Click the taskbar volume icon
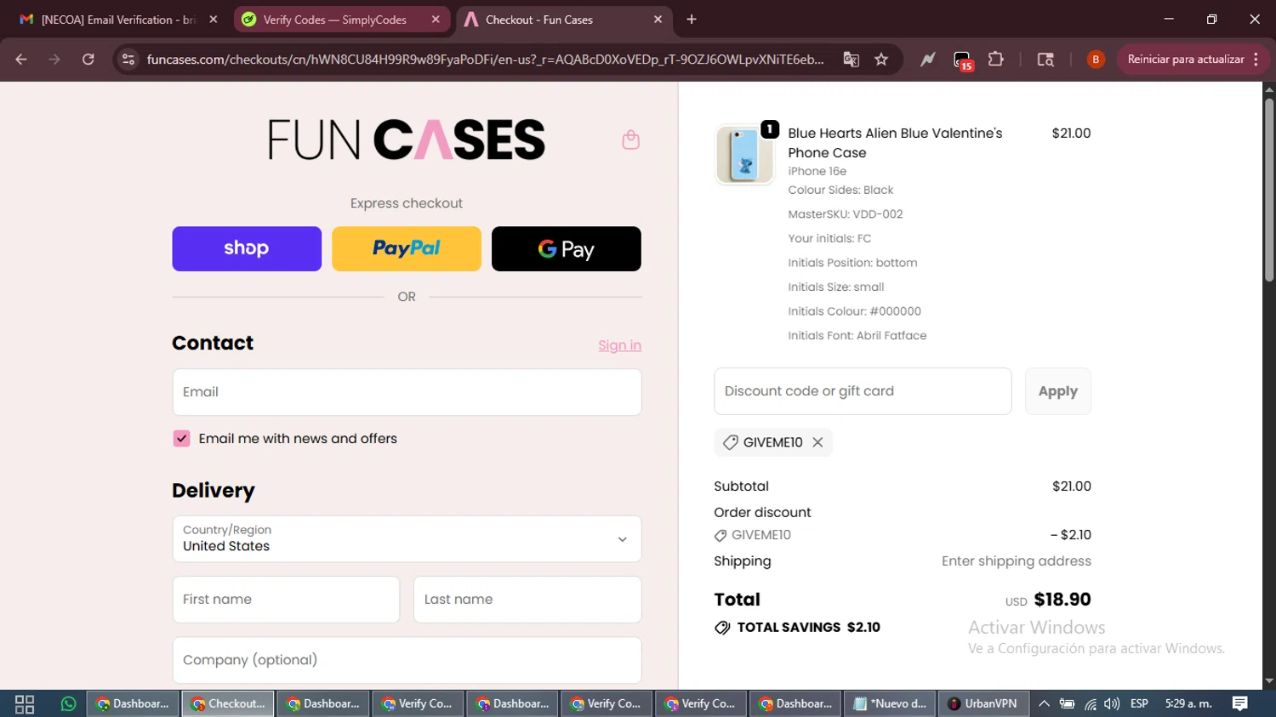The width and height of the screenshot is (1276, 717). 1112,703
